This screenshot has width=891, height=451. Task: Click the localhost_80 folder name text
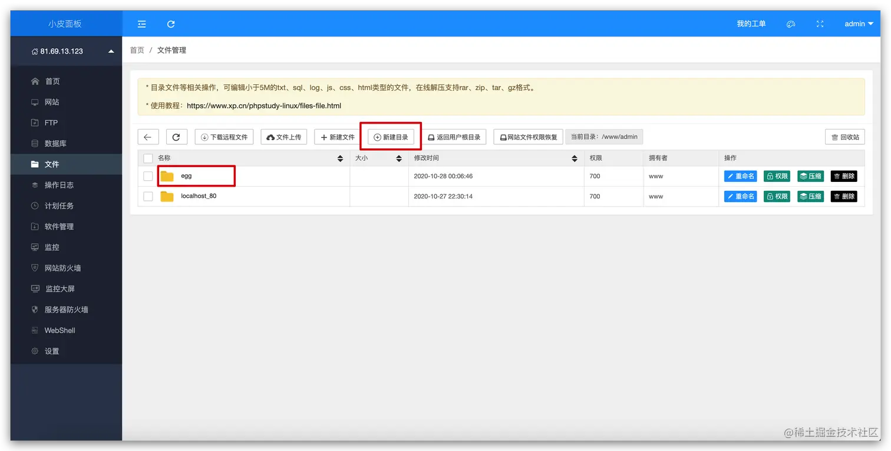point(199,196)
